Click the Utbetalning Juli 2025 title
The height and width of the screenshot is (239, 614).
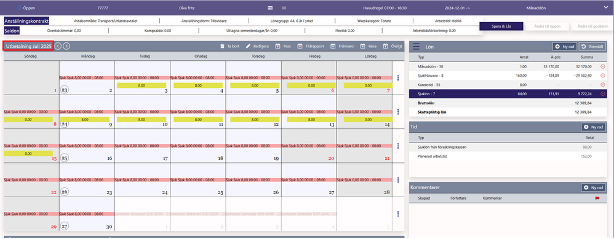[x=28, y=46]
